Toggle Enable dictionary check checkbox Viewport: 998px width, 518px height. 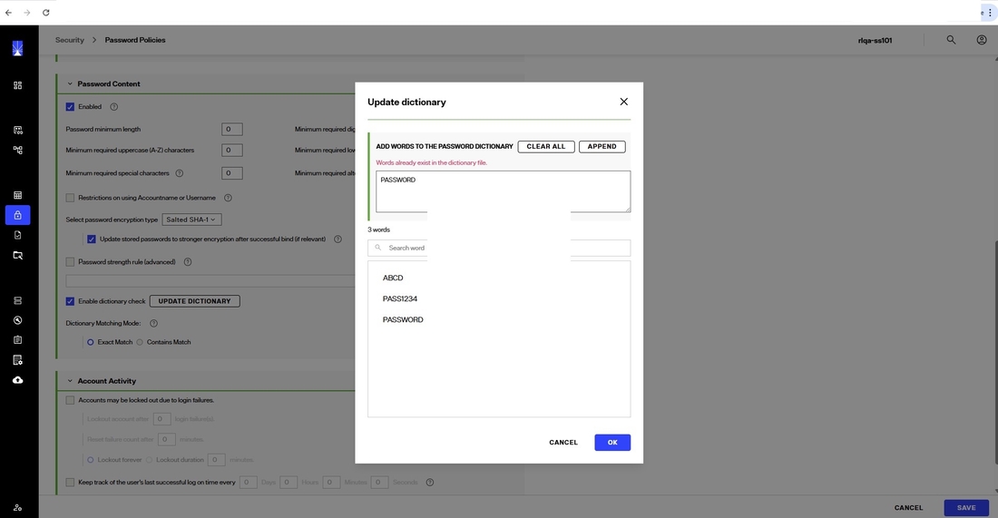(70, 301)
